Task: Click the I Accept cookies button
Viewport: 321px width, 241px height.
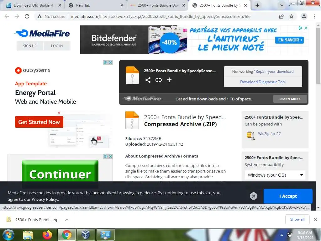Action: point(288,196)
